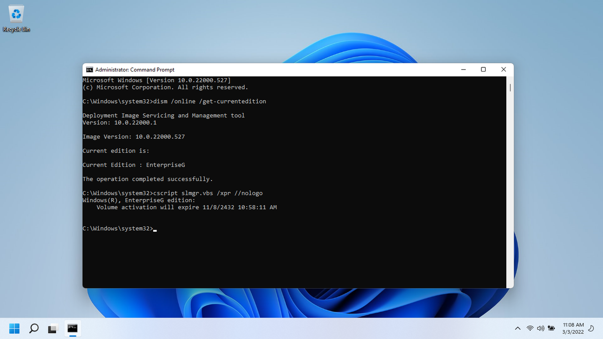Click the Windows Start button

pyautogui.click(x=15, y=328)
